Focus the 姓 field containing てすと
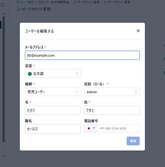This screenshot has width=165, height=167. (x=112, y=110)
